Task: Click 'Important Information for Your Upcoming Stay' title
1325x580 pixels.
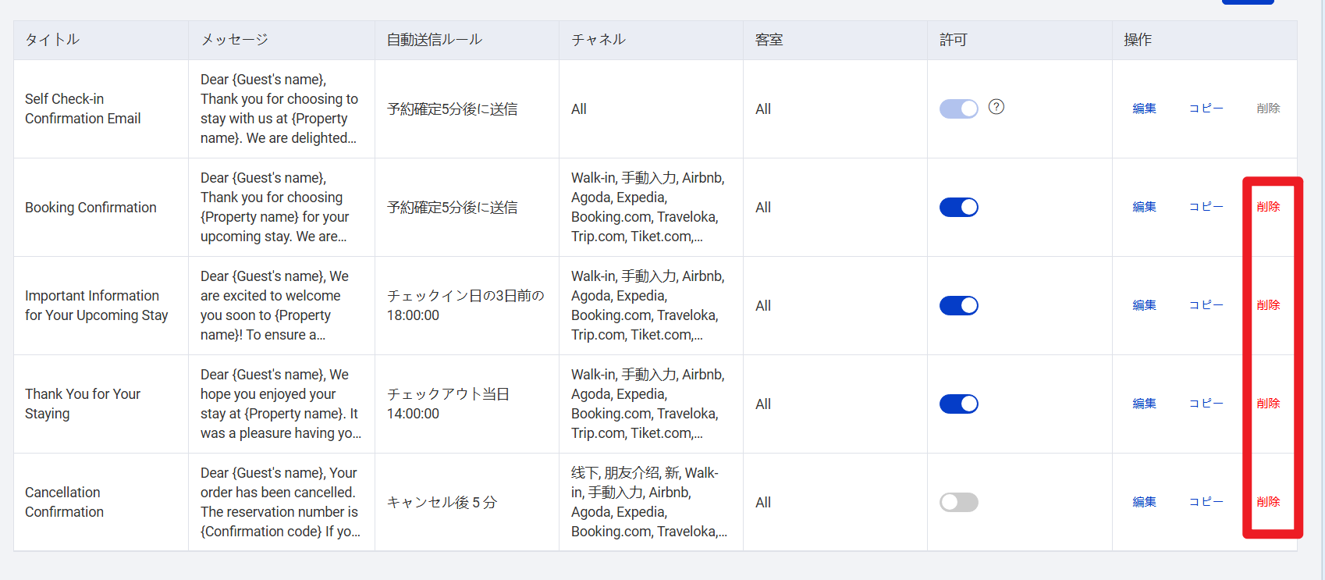Action: coord(97,305)
